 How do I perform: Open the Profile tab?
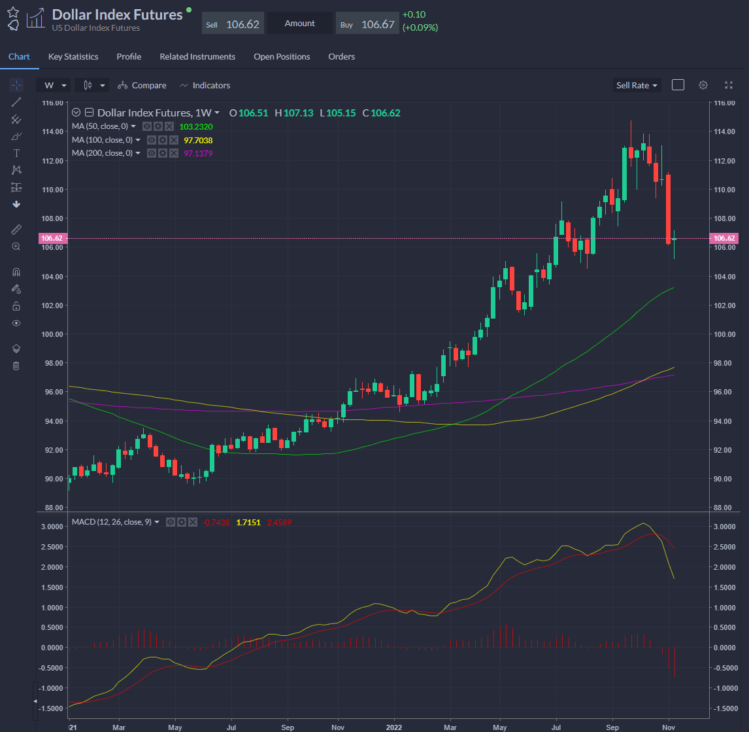click(129, 56)
